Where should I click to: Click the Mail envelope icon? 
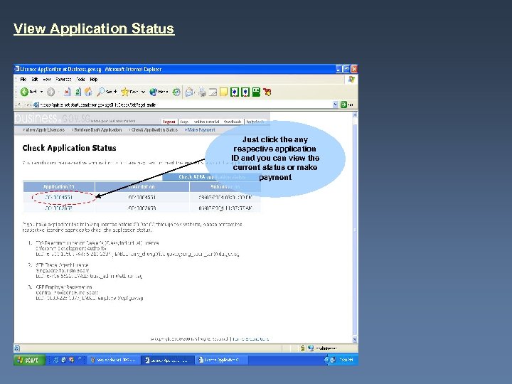(x=190, y=92)
